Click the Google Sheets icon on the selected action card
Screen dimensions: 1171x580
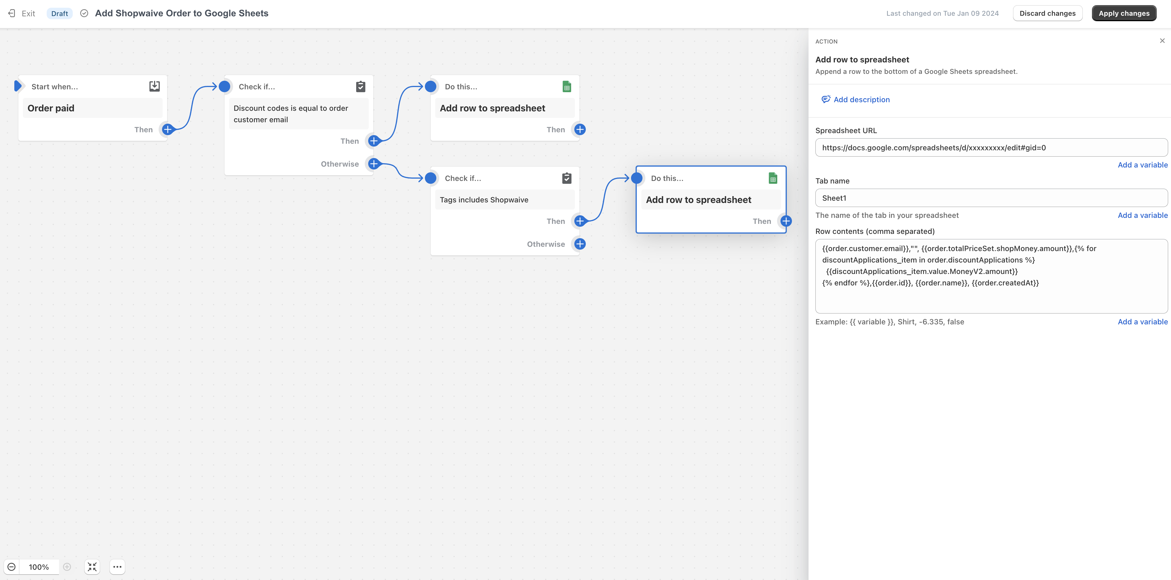coord(773,178)
